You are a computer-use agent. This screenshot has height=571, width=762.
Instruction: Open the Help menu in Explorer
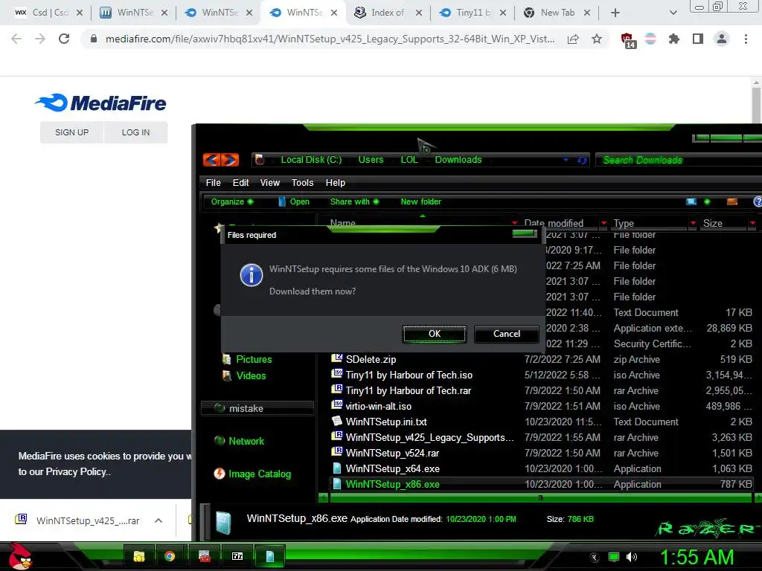pyautogui.click(x=336, y=183)
